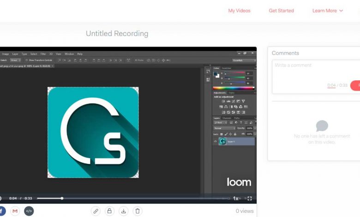
Task: Toggle lock transparent pixels
Action: (222, 134)
